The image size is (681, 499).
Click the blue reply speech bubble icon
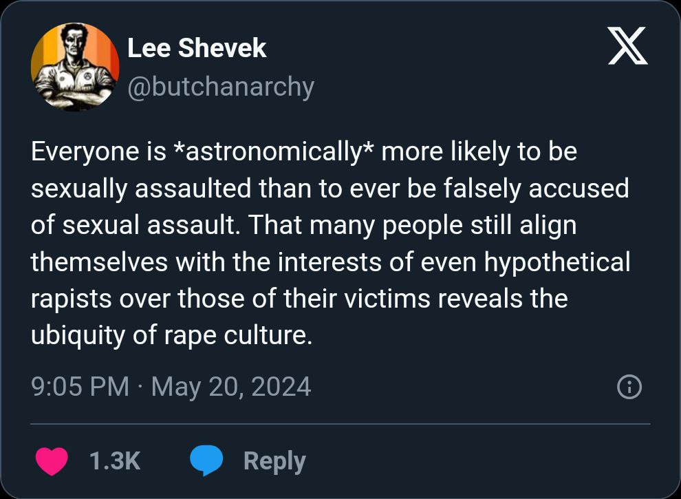[x=206, y=461]
